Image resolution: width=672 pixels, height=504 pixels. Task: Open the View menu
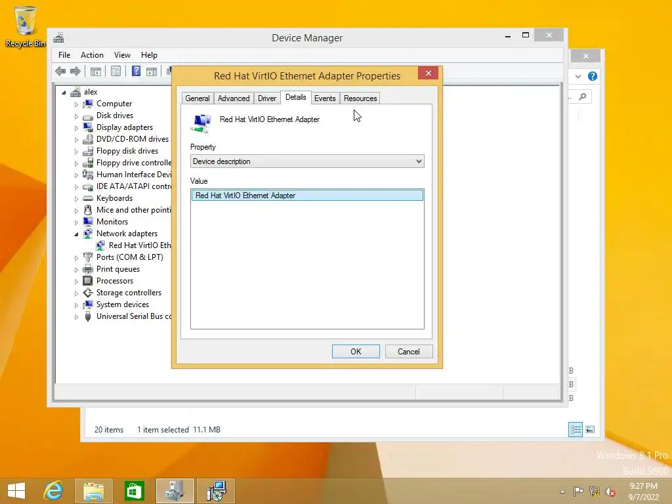pos(122,55)
